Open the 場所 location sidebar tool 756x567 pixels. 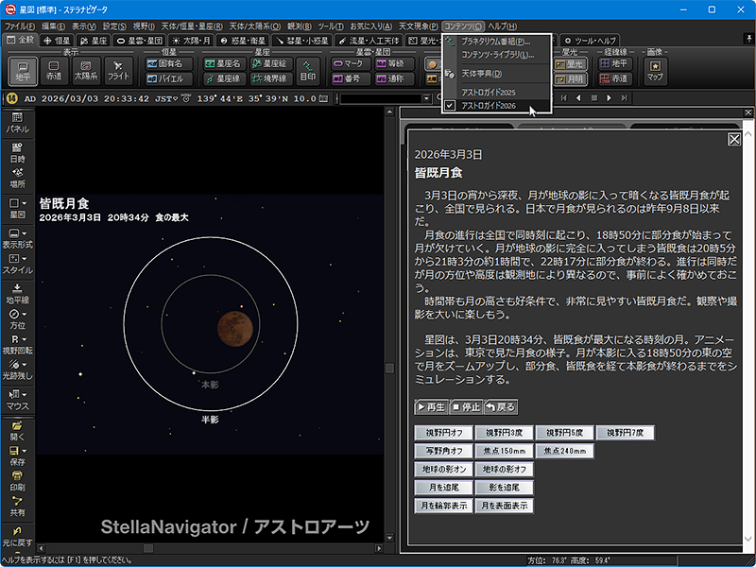(x=17, y=178)
